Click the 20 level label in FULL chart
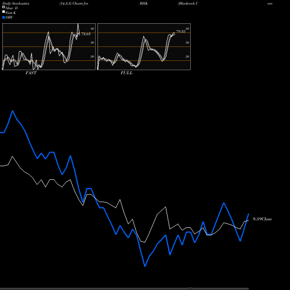290x290 pixels. coord(187,56)
